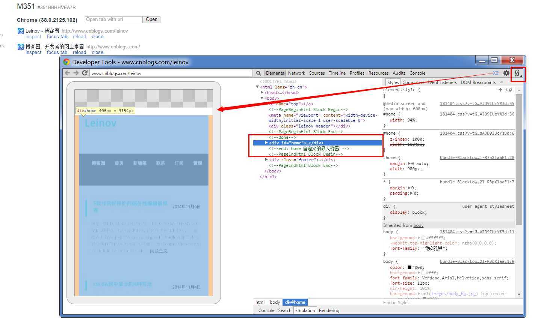538x318 pixels.
Task: Click the Styles pane scrollbar down arrow
Action: click(x=519, y=294)
